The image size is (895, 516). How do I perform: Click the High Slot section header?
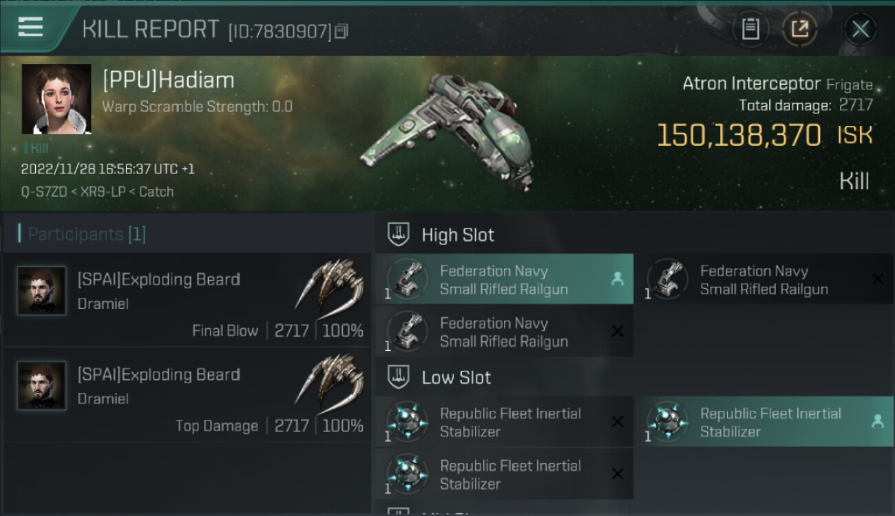[x=458, y=235]
